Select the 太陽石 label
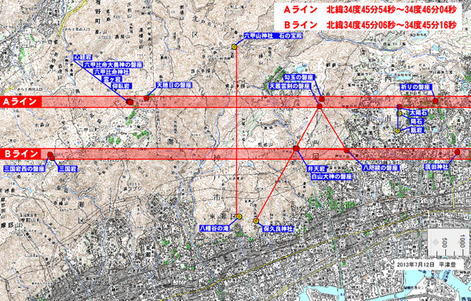The image size is (471, 301). tap(418, 113)
